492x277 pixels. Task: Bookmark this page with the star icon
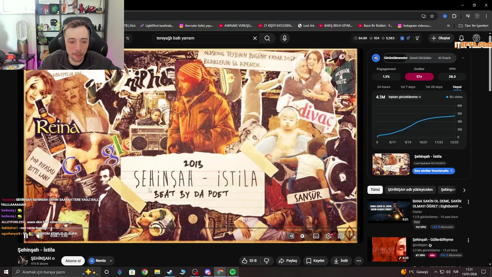pos(432,16)
